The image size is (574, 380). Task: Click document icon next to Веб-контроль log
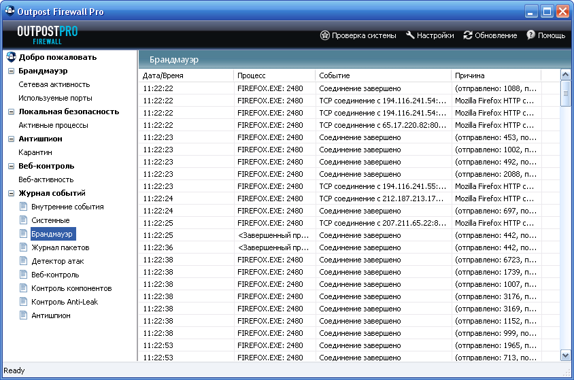(23, 275)
